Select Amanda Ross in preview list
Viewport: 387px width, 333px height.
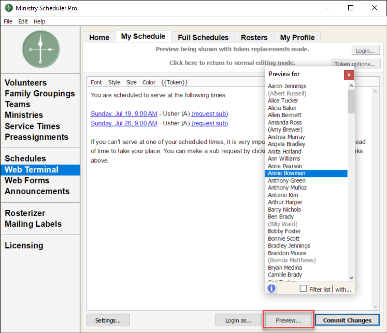284,123
